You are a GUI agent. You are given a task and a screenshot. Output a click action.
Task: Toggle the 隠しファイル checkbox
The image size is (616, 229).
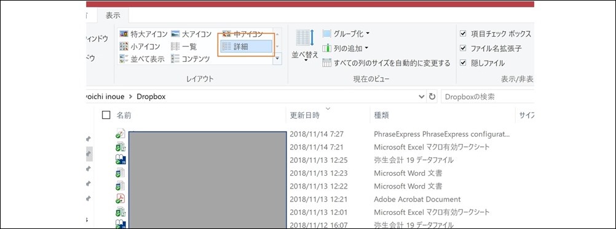point(463,62)
